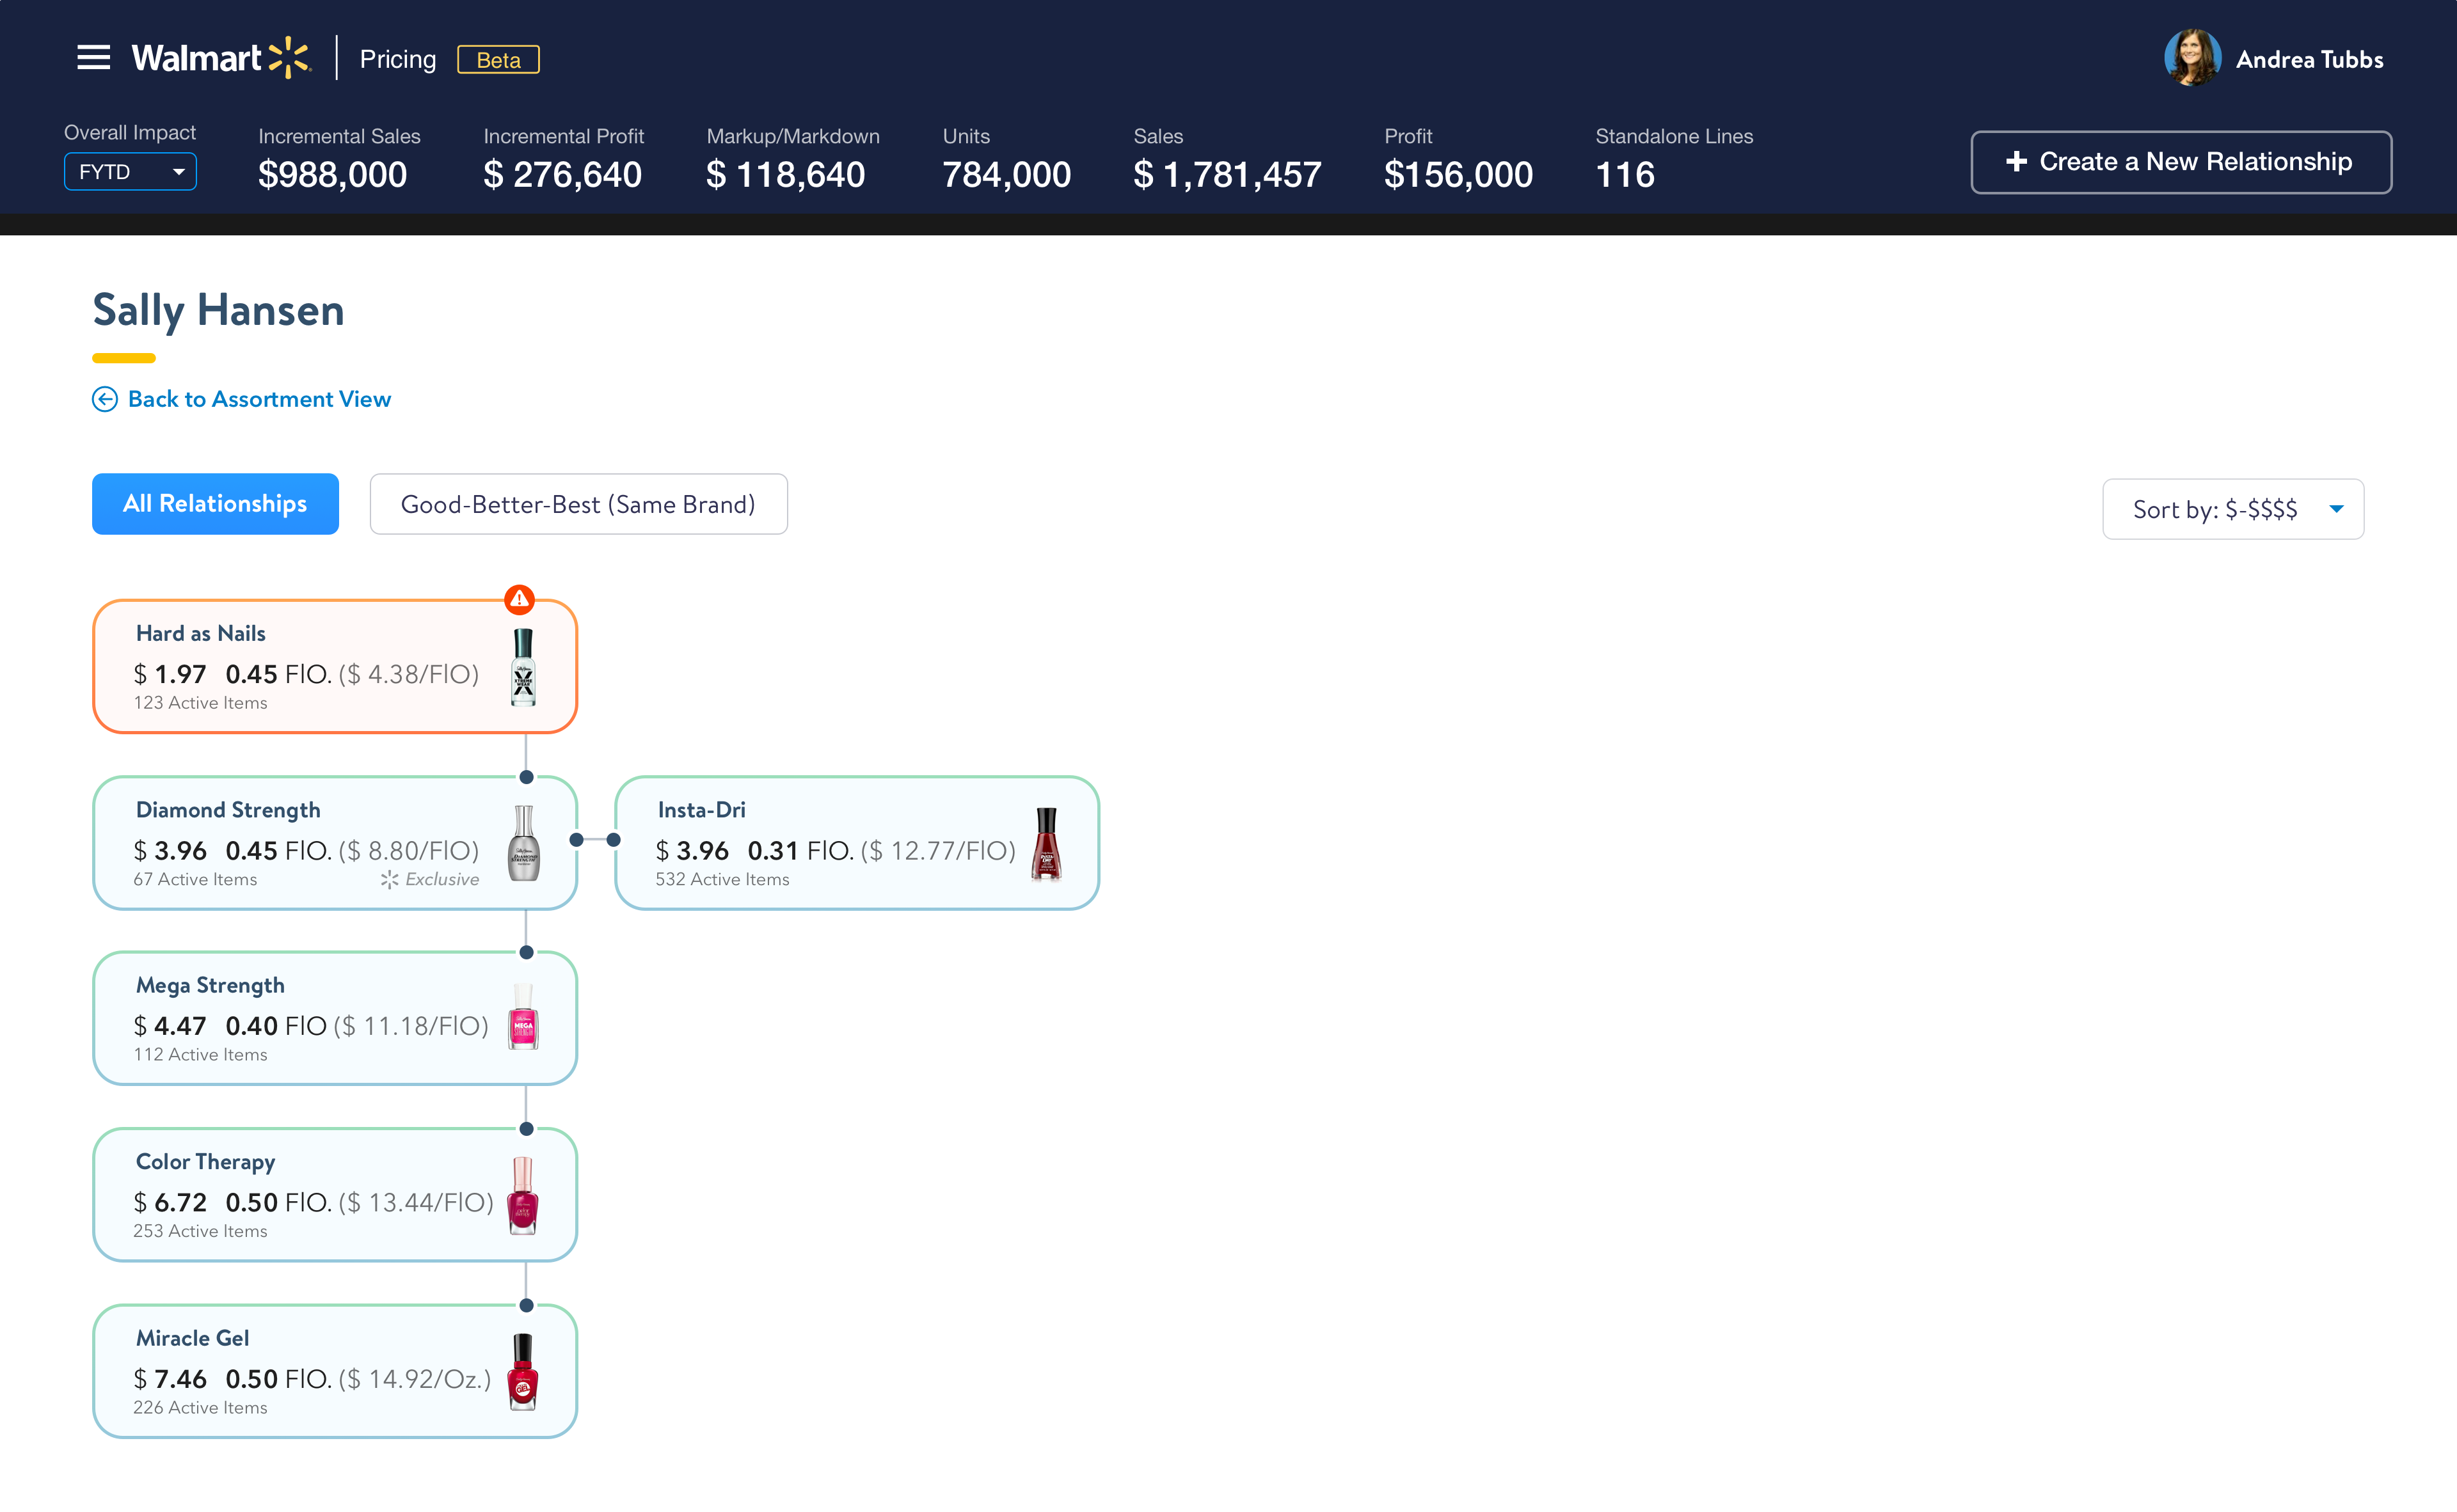Click the connector dot above Miracle Gel card
The image size is (2457, 1512).
click(x=526, y=1305)
